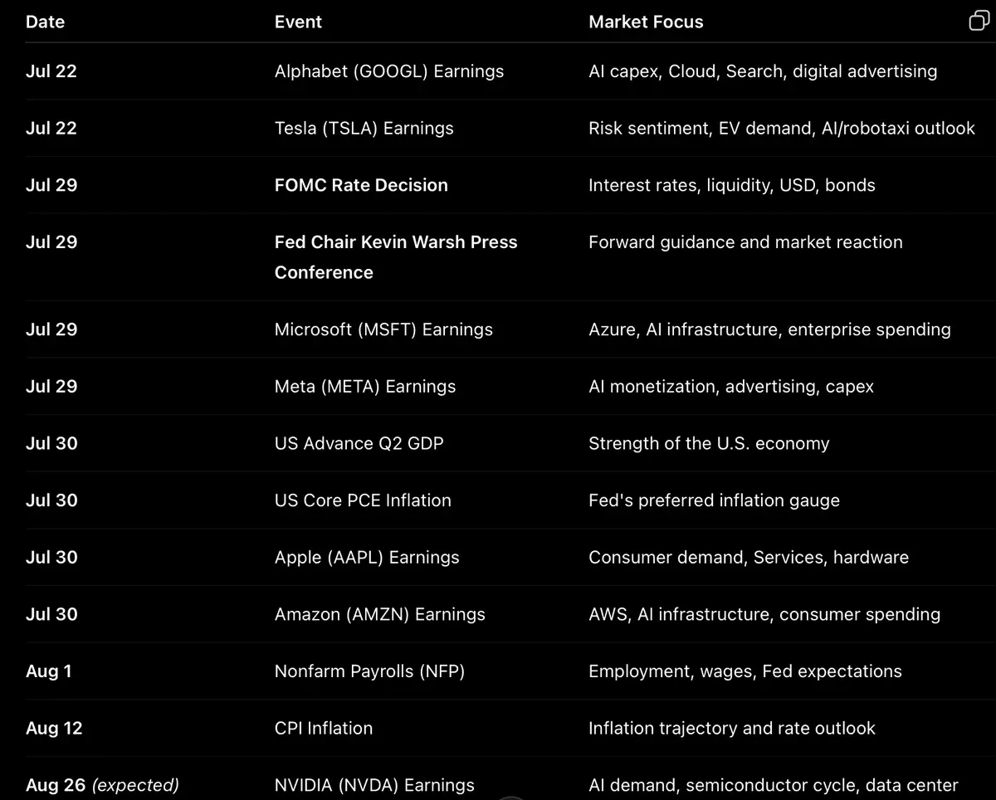Click Amazon (AMZN) Earnings cell

380,615
